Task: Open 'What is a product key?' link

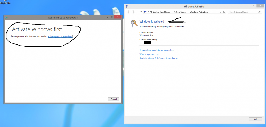Action: click(149, 54)
